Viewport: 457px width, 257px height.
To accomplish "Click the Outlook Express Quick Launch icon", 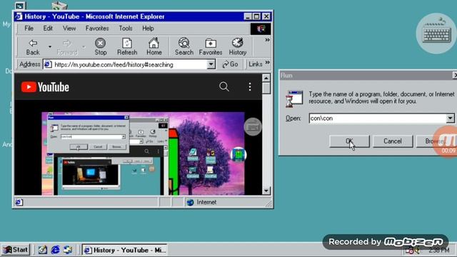I will tap(68, 250).
